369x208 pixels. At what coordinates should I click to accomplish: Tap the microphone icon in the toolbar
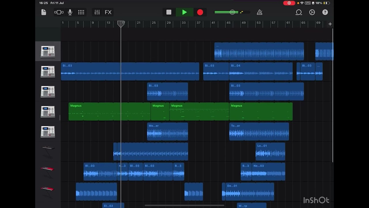pyautogui.click(x=70, y=12)
